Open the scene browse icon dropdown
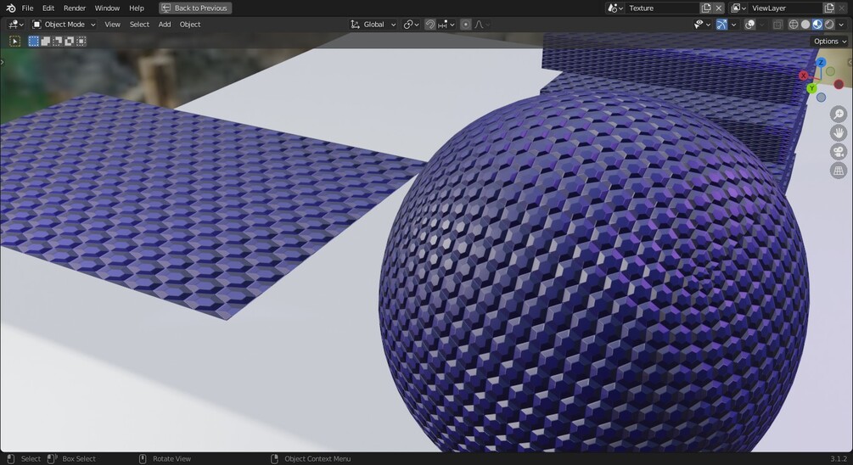Image resolution: width=853 pixels, height=465 pixels. pyautogui.click(x=615, y=8)
